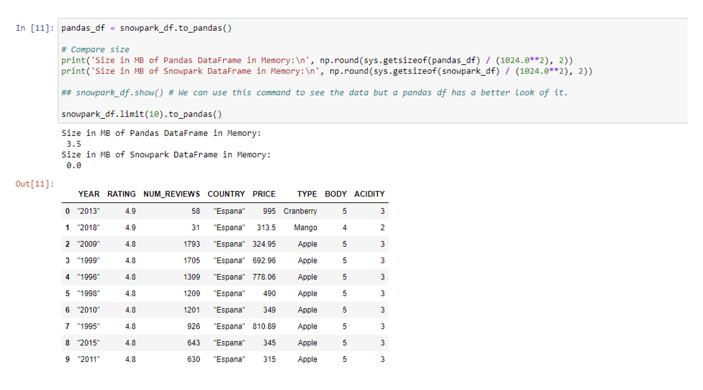The width and height of the screenshot is (703, 390).
Task: Click the price cell 810.89
Action: (264, 327)
